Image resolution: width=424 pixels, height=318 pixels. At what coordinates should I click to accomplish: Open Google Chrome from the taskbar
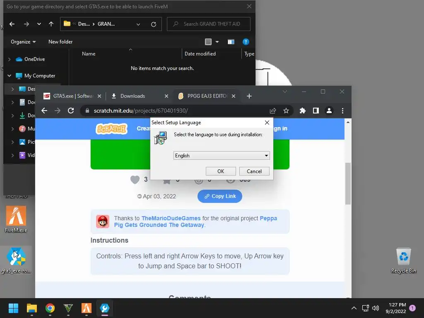(50, 308)
